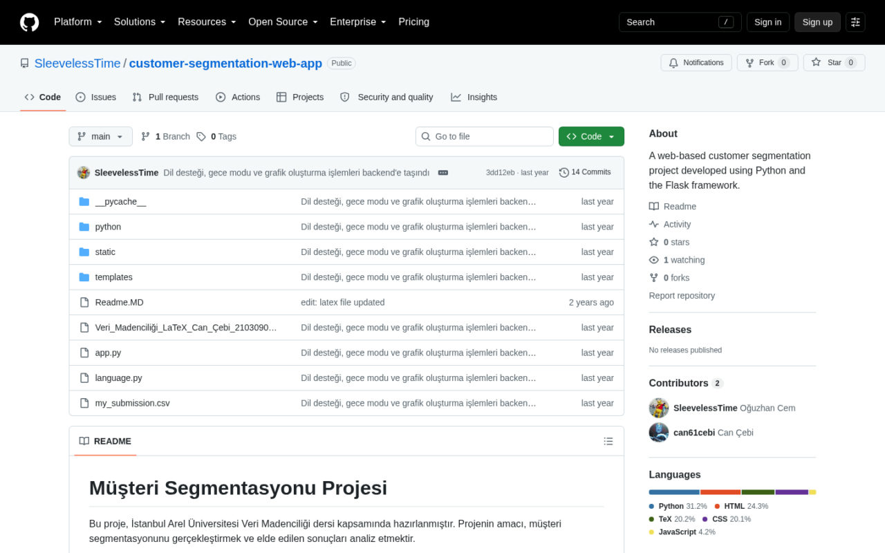This screenshot has width=885, height=553.
Task: Open the Readme.MD file
Action: click(120, 303)
